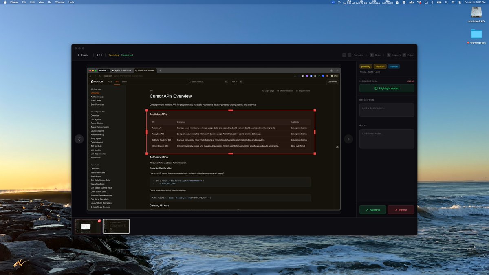
Task: Click 'Best Practices' in the screenshot's sidebar
Action: coord(97,105)
